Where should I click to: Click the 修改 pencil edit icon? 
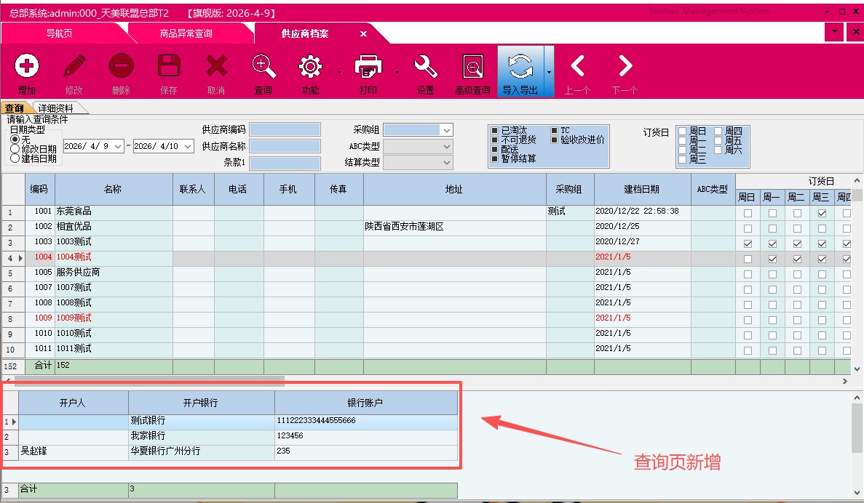click(74, 67)
